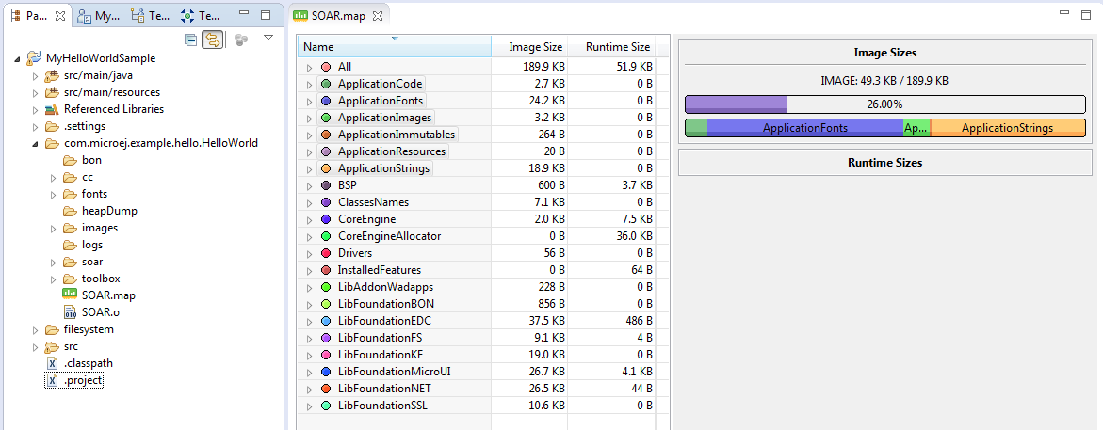The width and height of the screenshot is (1103, 430).
Task: Sort by the Image Size column header
Action: [x=535, y=47]
